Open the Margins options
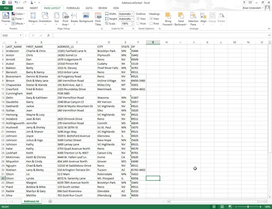 pyautogui.click(x=33, y=18)
